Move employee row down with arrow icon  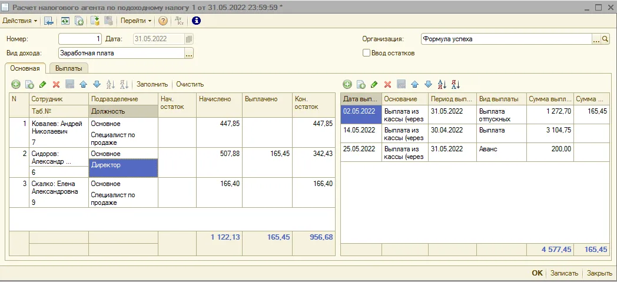point(97,84)
